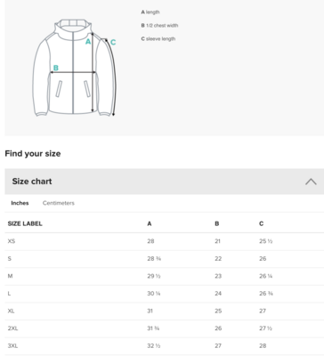Click the teal B label on jacket
Viewport: 324px width, 356px height.
click(56, 68)
